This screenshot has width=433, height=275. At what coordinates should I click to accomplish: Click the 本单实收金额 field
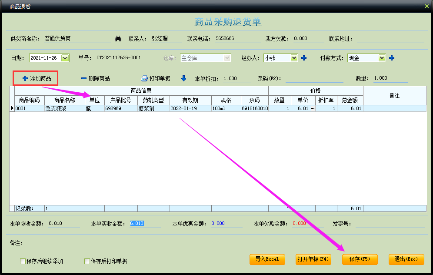tap(145, 224)
